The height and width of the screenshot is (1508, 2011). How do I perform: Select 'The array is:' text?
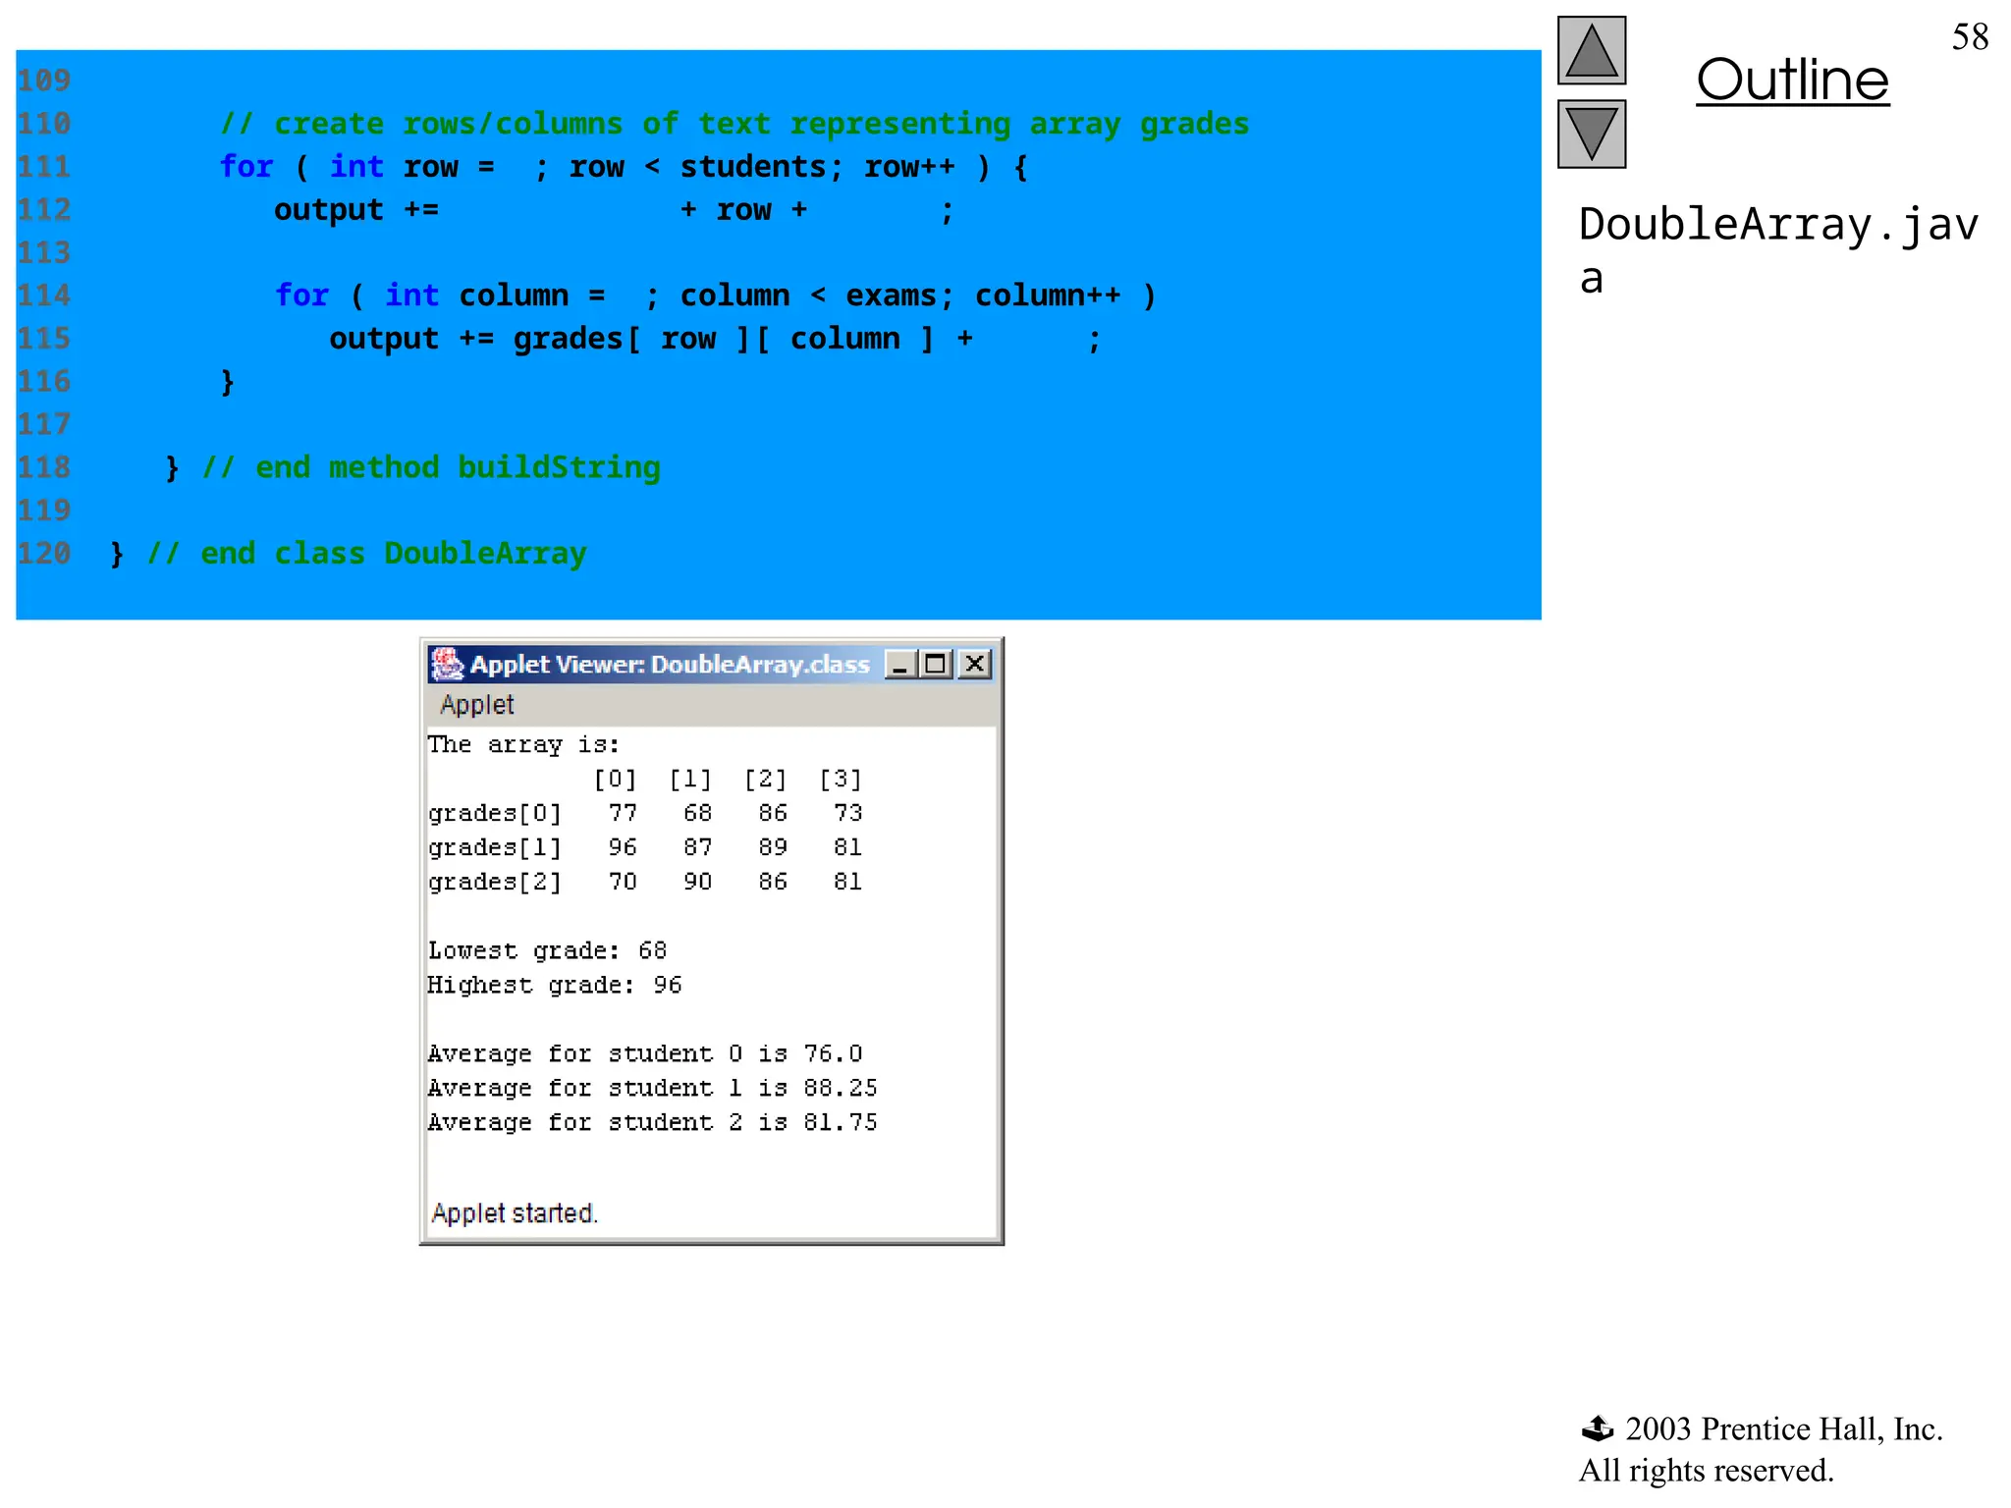pos(523,745)
